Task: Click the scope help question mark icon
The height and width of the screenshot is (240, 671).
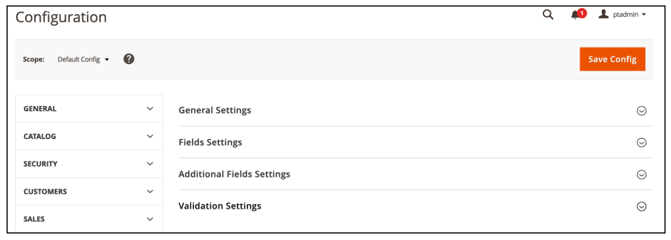Action: click(129, 59)
